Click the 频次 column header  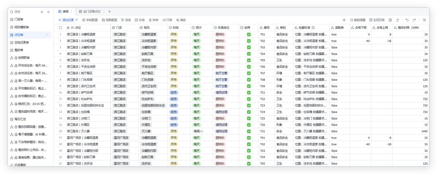tap(201, 28)
